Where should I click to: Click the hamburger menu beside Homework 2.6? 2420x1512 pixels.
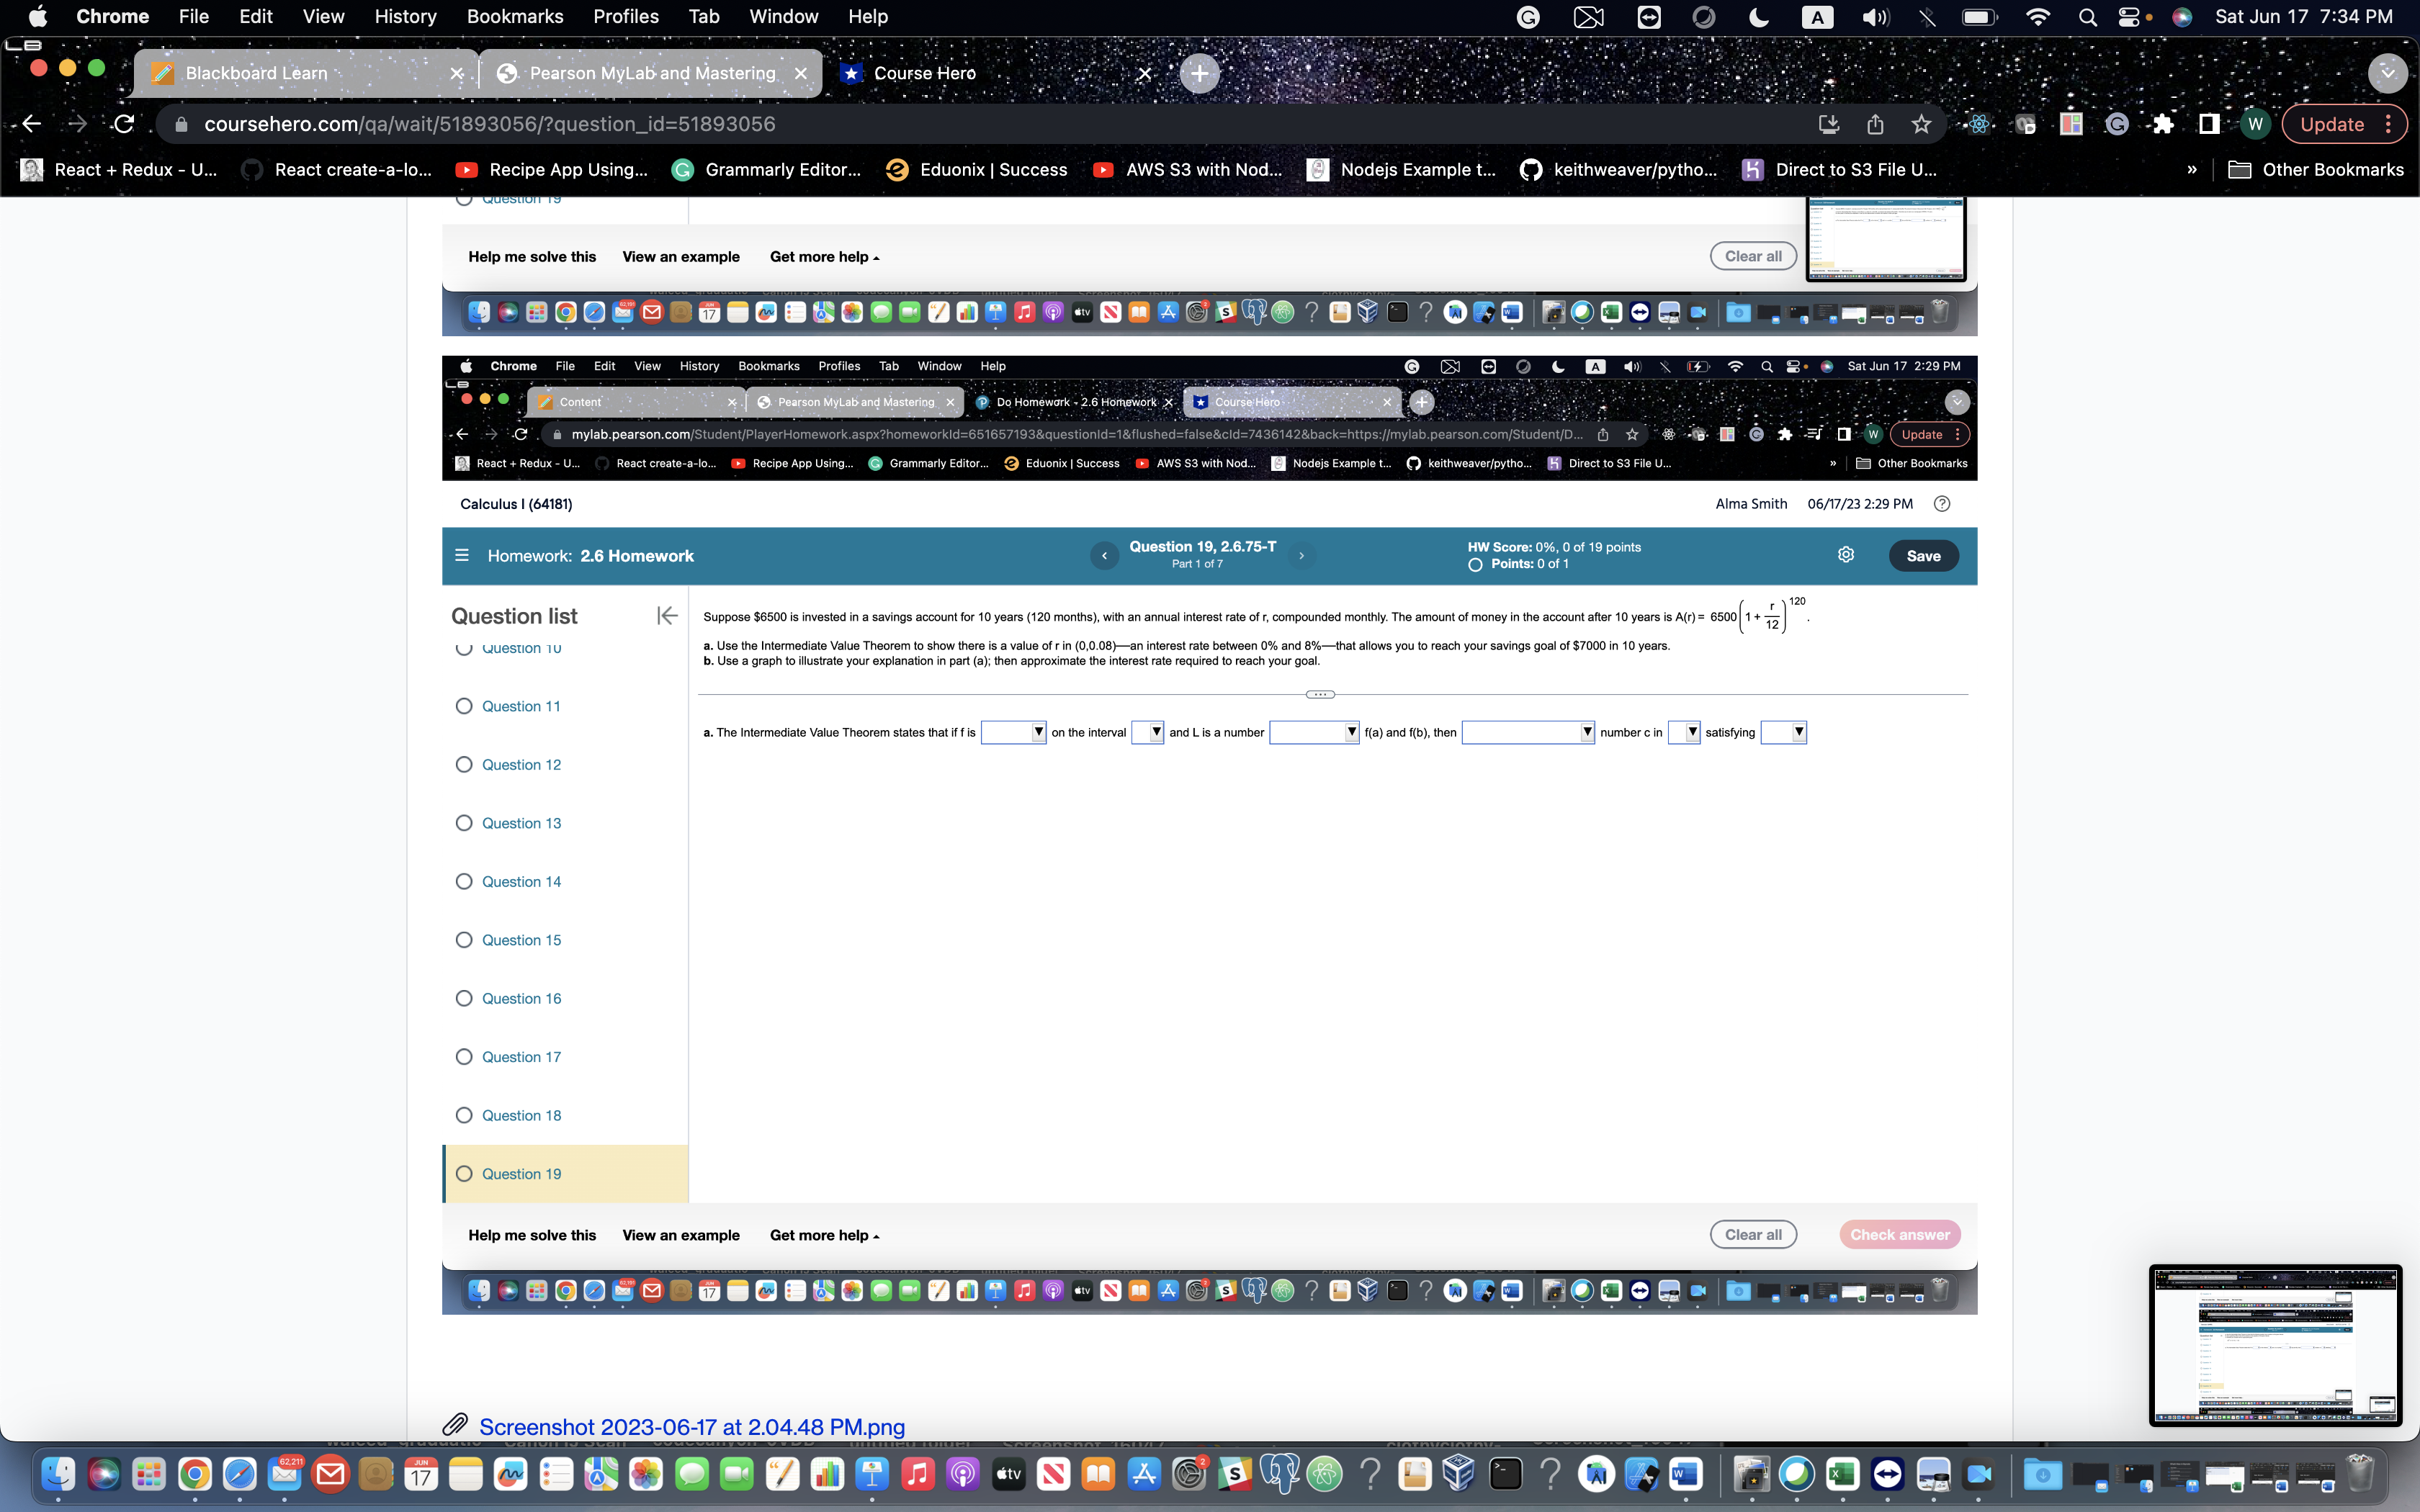pyautogui.click(x=462, y=555)
